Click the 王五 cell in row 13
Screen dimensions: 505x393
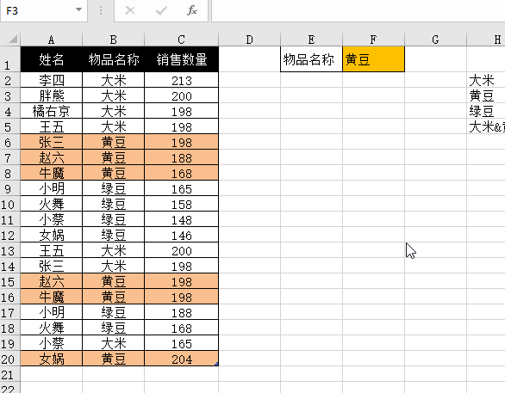[x=52, y=250]
